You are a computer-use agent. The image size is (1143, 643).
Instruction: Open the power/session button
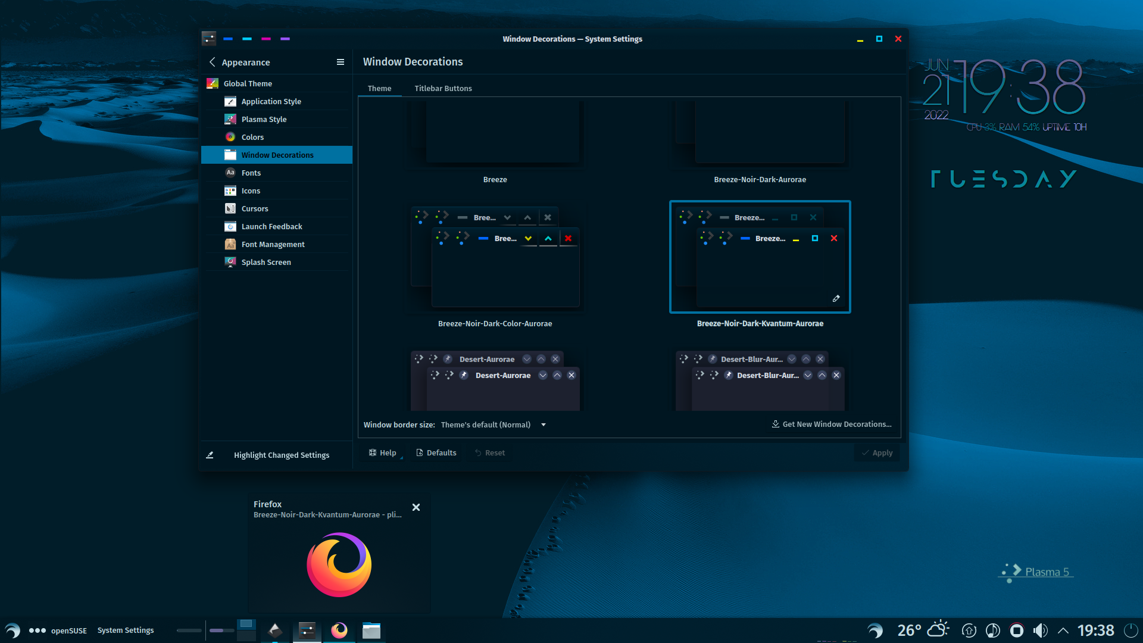(x=1131, y=630)
